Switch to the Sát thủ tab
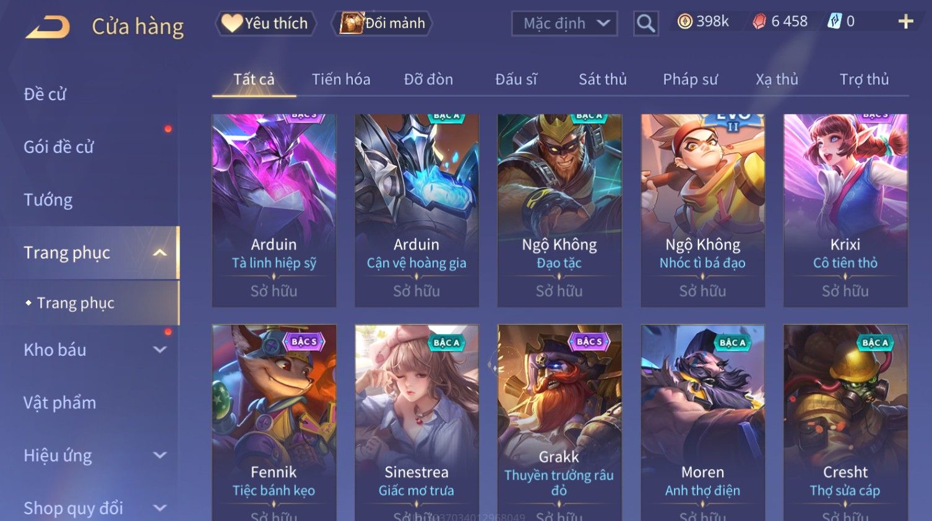Image resolution: width=932 pixels, height=521 pixels. [x=603, y=79]
